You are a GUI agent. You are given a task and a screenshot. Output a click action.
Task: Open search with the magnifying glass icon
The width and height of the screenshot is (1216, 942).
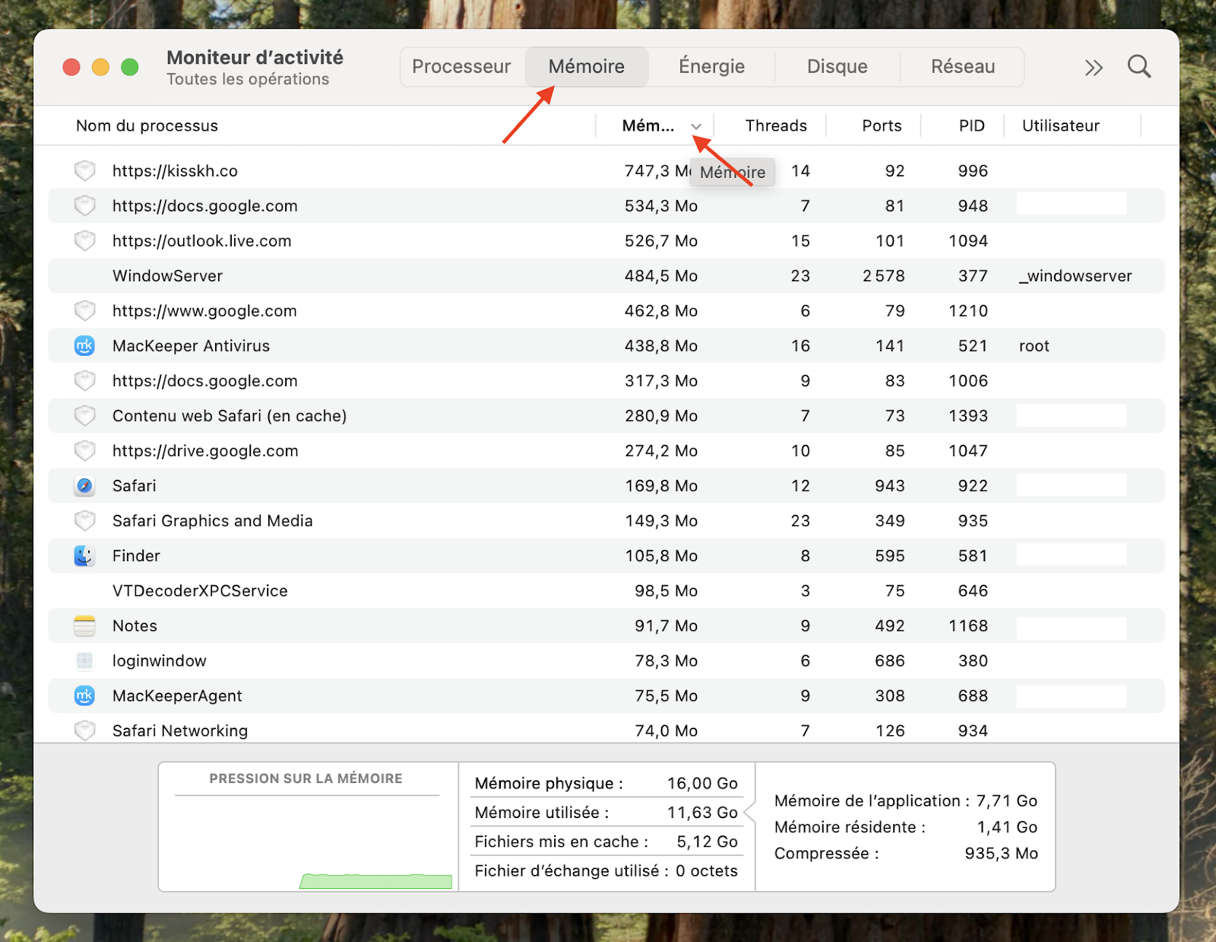click(1138, 67)
